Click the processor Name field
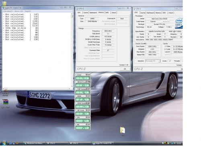 (160, 19)
